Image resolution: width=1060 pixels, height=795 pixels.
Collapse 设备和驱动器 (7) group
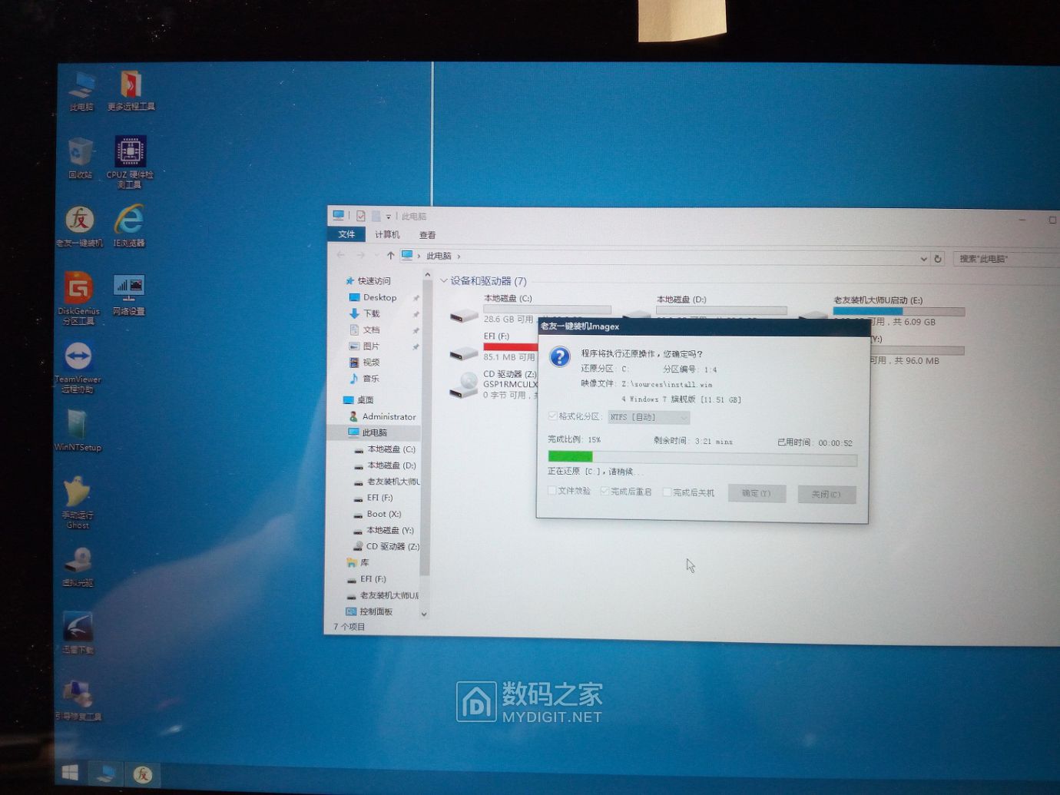coord(443,280)
